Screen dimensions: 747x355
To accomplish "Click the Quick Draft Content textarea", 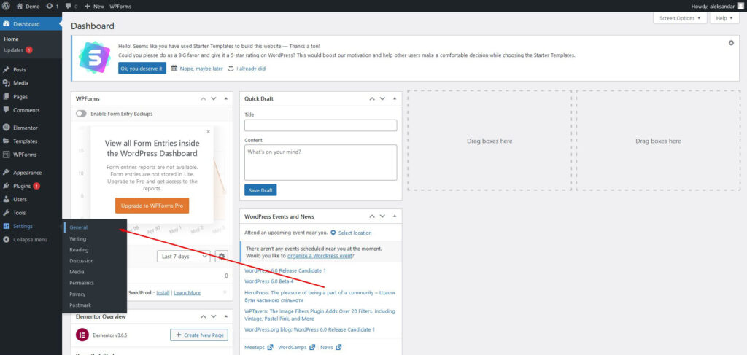I will [321, 163].
